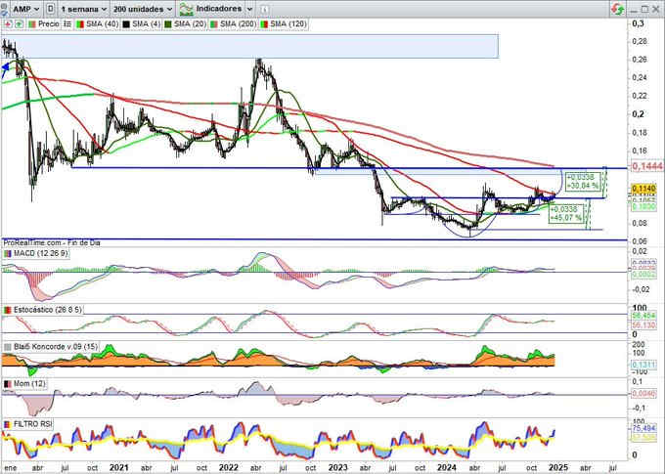The image size is (665, 474).
Task: Click the red pin icon left of Precio
Action: [x=8, y=24]
